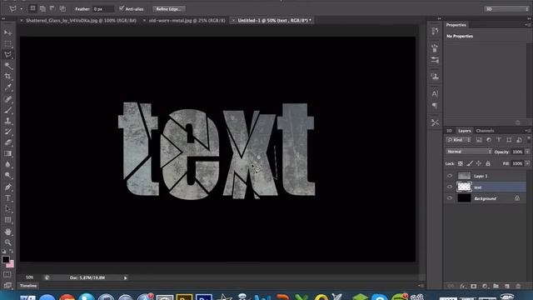Select the Blur tool
Screen dimensions: 533x300
pyautogui.click(x=7, y=164)
